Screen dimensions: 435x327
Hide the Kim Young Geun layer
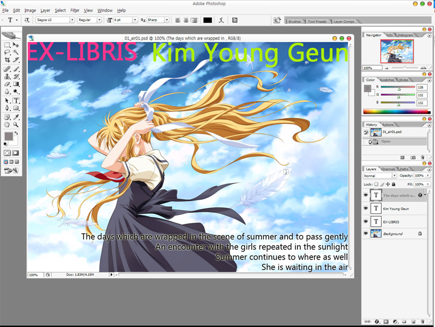[x=365, y=208]
